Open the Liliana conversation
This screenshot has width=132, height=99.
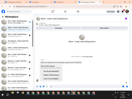point(16,49)
